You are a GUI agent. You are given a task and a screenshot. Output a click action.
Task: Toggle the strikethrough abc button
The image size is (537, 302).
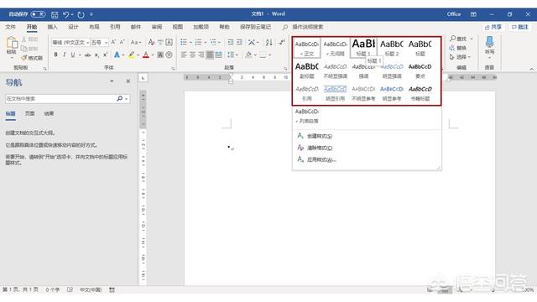coord(87,55)
